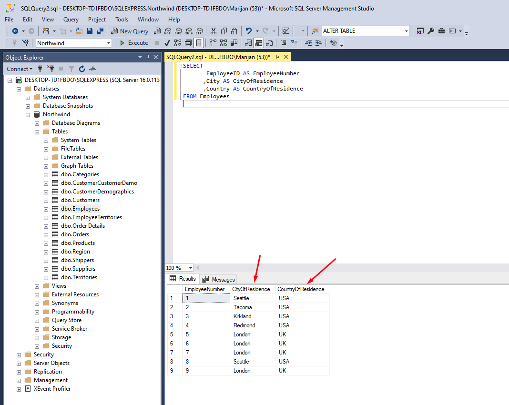Select the dbo.Products table

(x=78, y=243)
